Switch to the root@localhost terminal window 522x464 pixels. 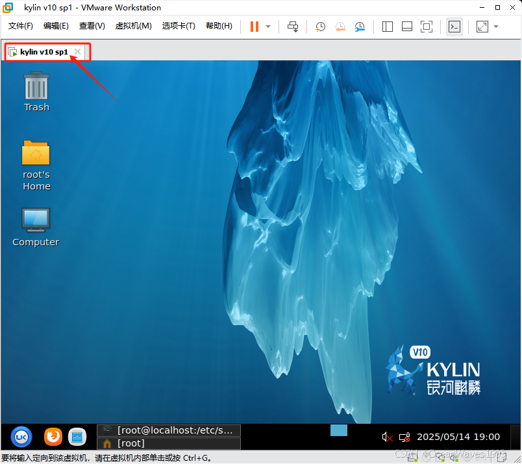(169, 430)
